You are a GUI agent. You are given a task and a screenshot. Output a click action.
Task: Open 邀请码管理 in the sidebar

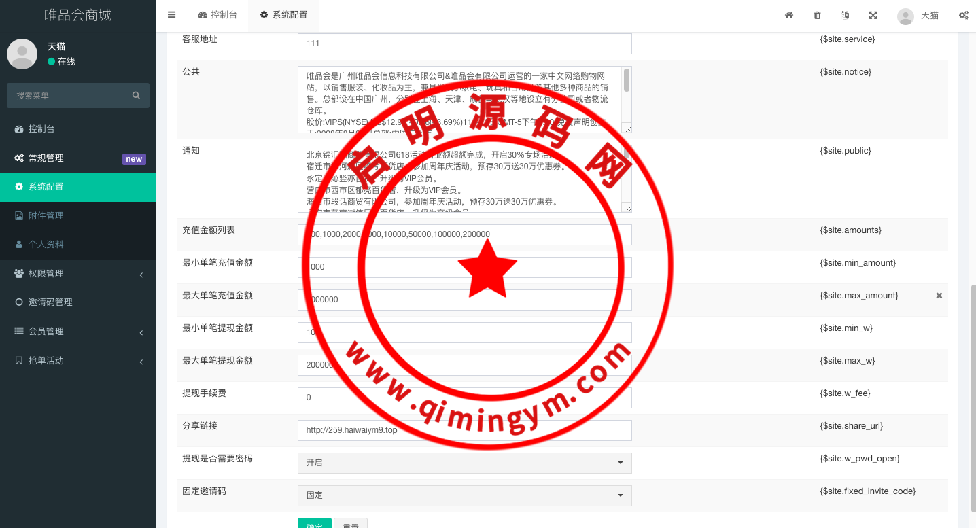[50, 302]
